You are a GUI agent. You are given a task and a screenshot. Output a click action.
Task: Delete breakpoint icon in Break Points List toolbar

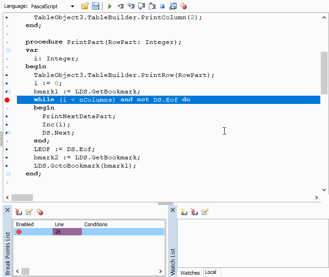point(18,212)
